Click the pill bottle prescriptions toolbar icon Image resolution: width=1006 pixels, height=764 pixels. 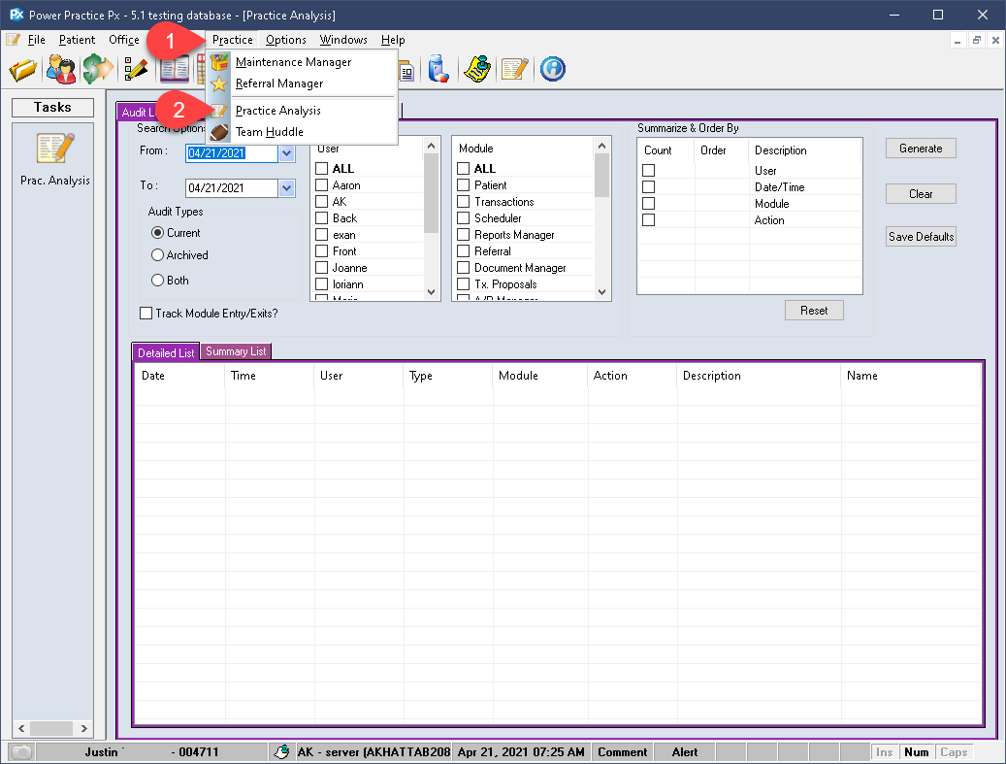(x=438, y=69)
